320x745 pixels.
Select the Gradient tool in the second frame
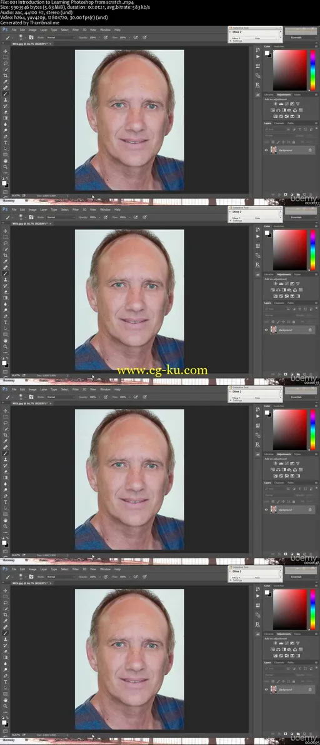[5, 298]
